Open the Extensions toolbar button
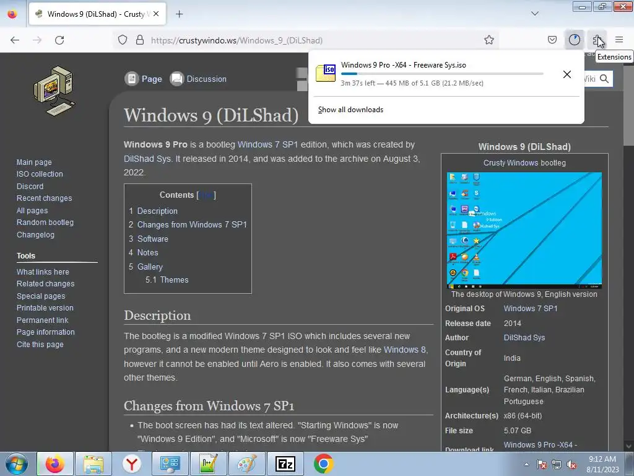This screenshot has width=634, height=476. (597, 40)
